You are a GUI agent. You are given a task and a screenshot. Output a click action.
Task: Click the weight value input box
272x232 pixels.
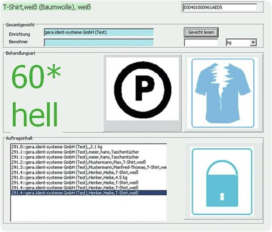click(x=201, y=43)
